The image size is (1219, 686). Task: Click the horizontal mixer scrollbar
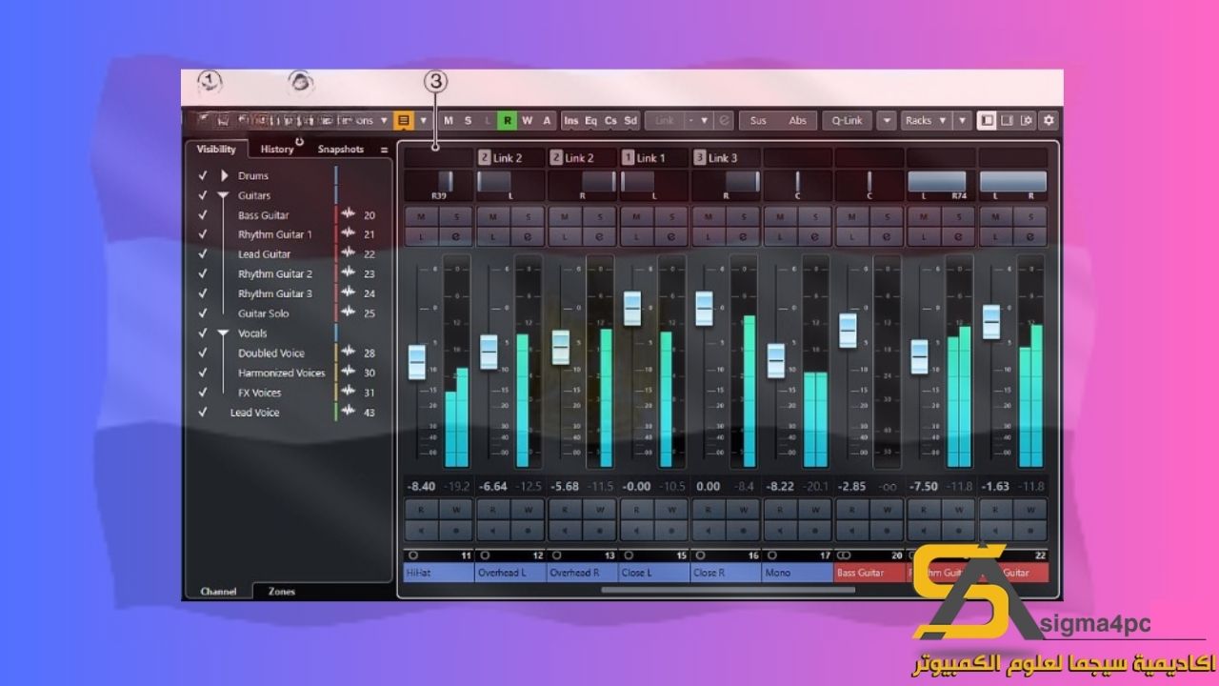click(729, 590)
